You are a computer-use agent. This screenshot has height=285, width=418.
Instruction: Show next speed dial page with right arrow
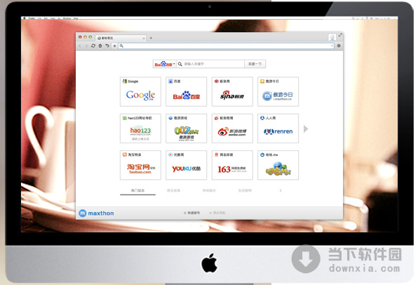click(306, 129)
